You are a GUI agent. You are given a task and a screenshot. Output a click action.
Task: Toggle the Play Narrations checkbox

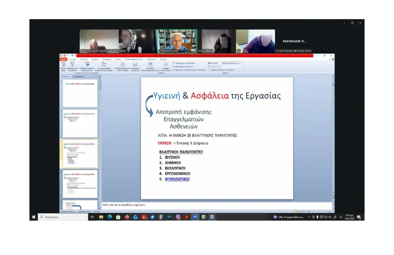(x=173, y=63)
